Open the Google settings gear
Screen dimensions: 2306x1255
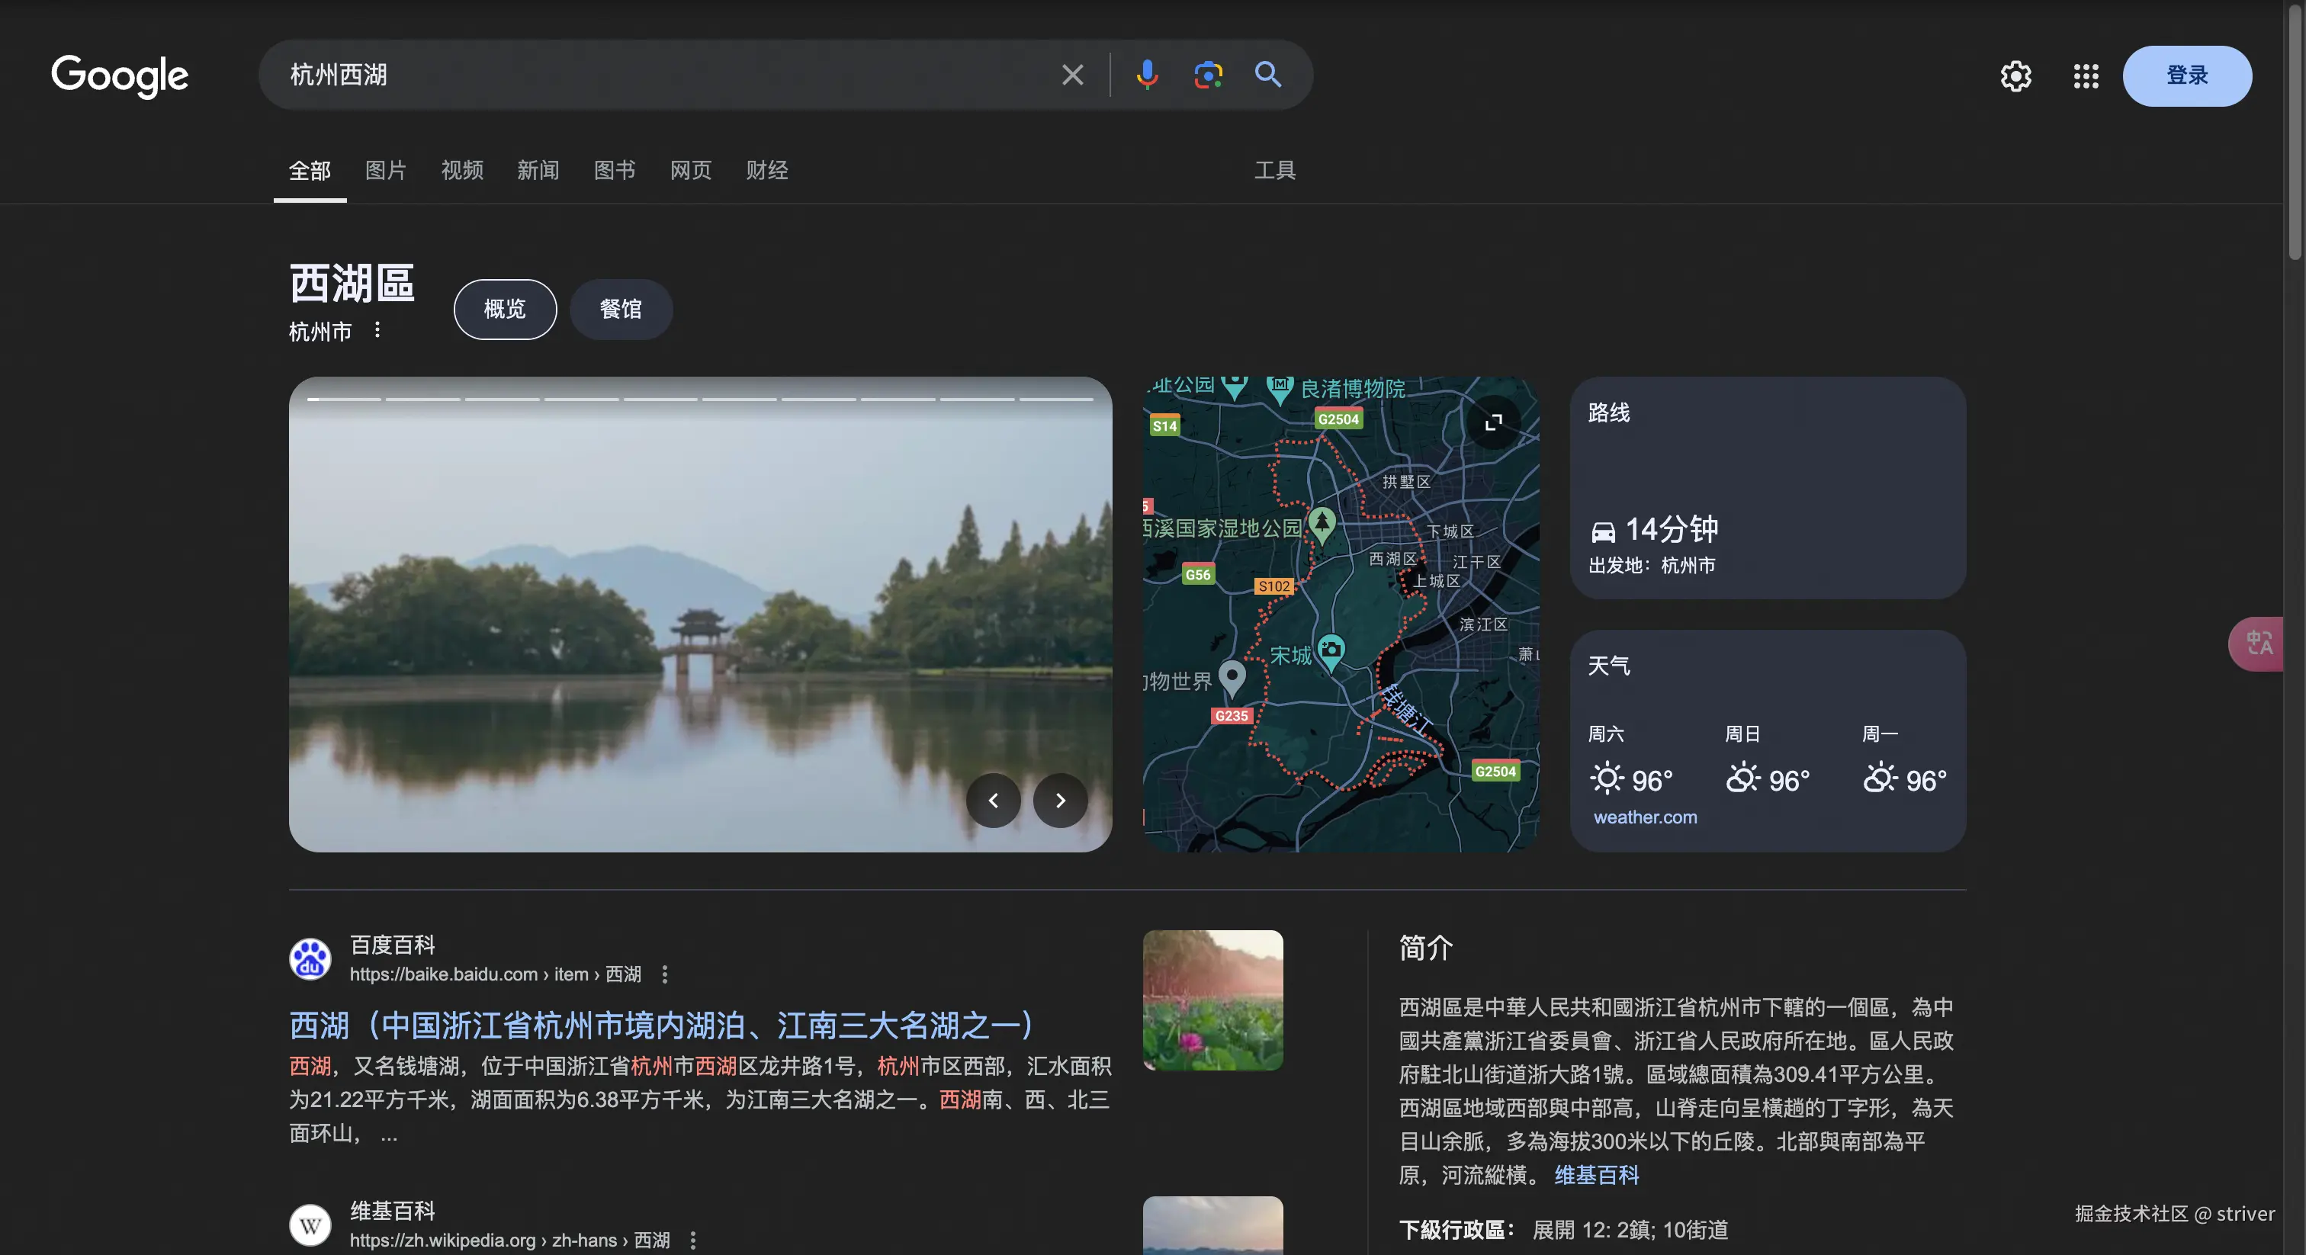(x=2015, y=76)
